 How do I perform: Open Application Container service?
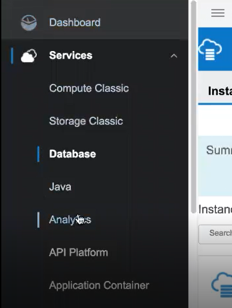(99, 285)
